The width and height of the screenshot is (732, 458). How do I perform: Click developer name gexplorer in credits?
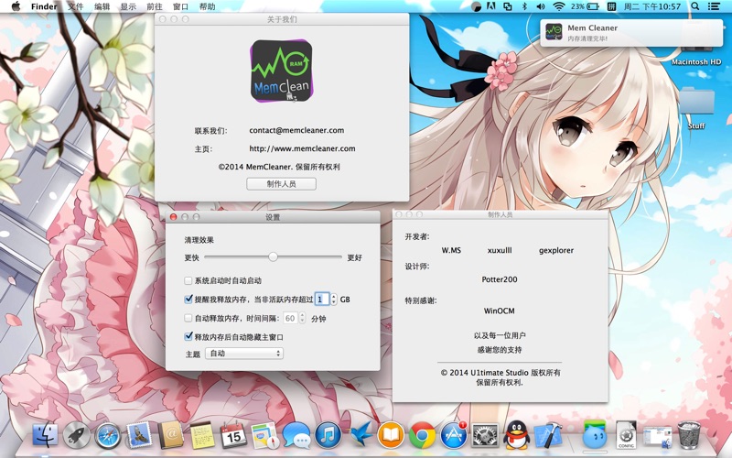[556, 250]
